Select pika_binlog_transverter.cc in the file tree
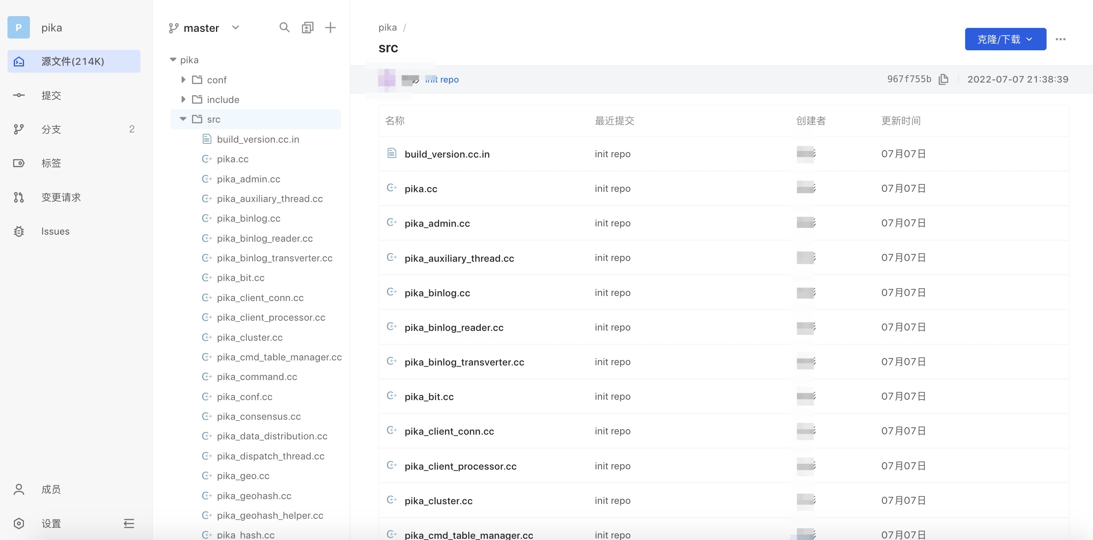Viewport: 1093px width, 540px height. pyautogui.click(x=275, y=258)
